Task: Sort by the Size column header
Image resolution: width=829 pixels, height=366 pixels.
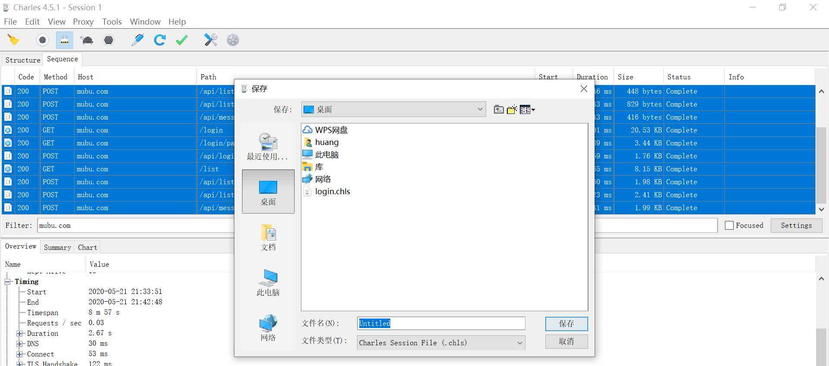Action: [x=639, y=77]
